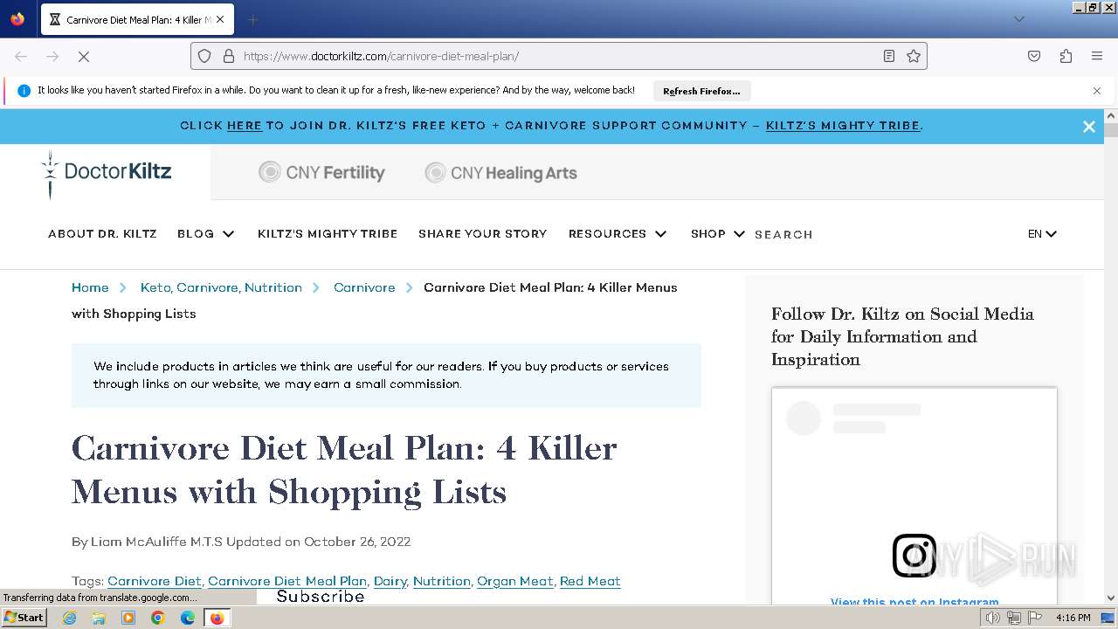This screenshot has height=629, width=1118.
Task: Dismiss the Firefox refresh notification
Action: click(x=1097, y=91)
